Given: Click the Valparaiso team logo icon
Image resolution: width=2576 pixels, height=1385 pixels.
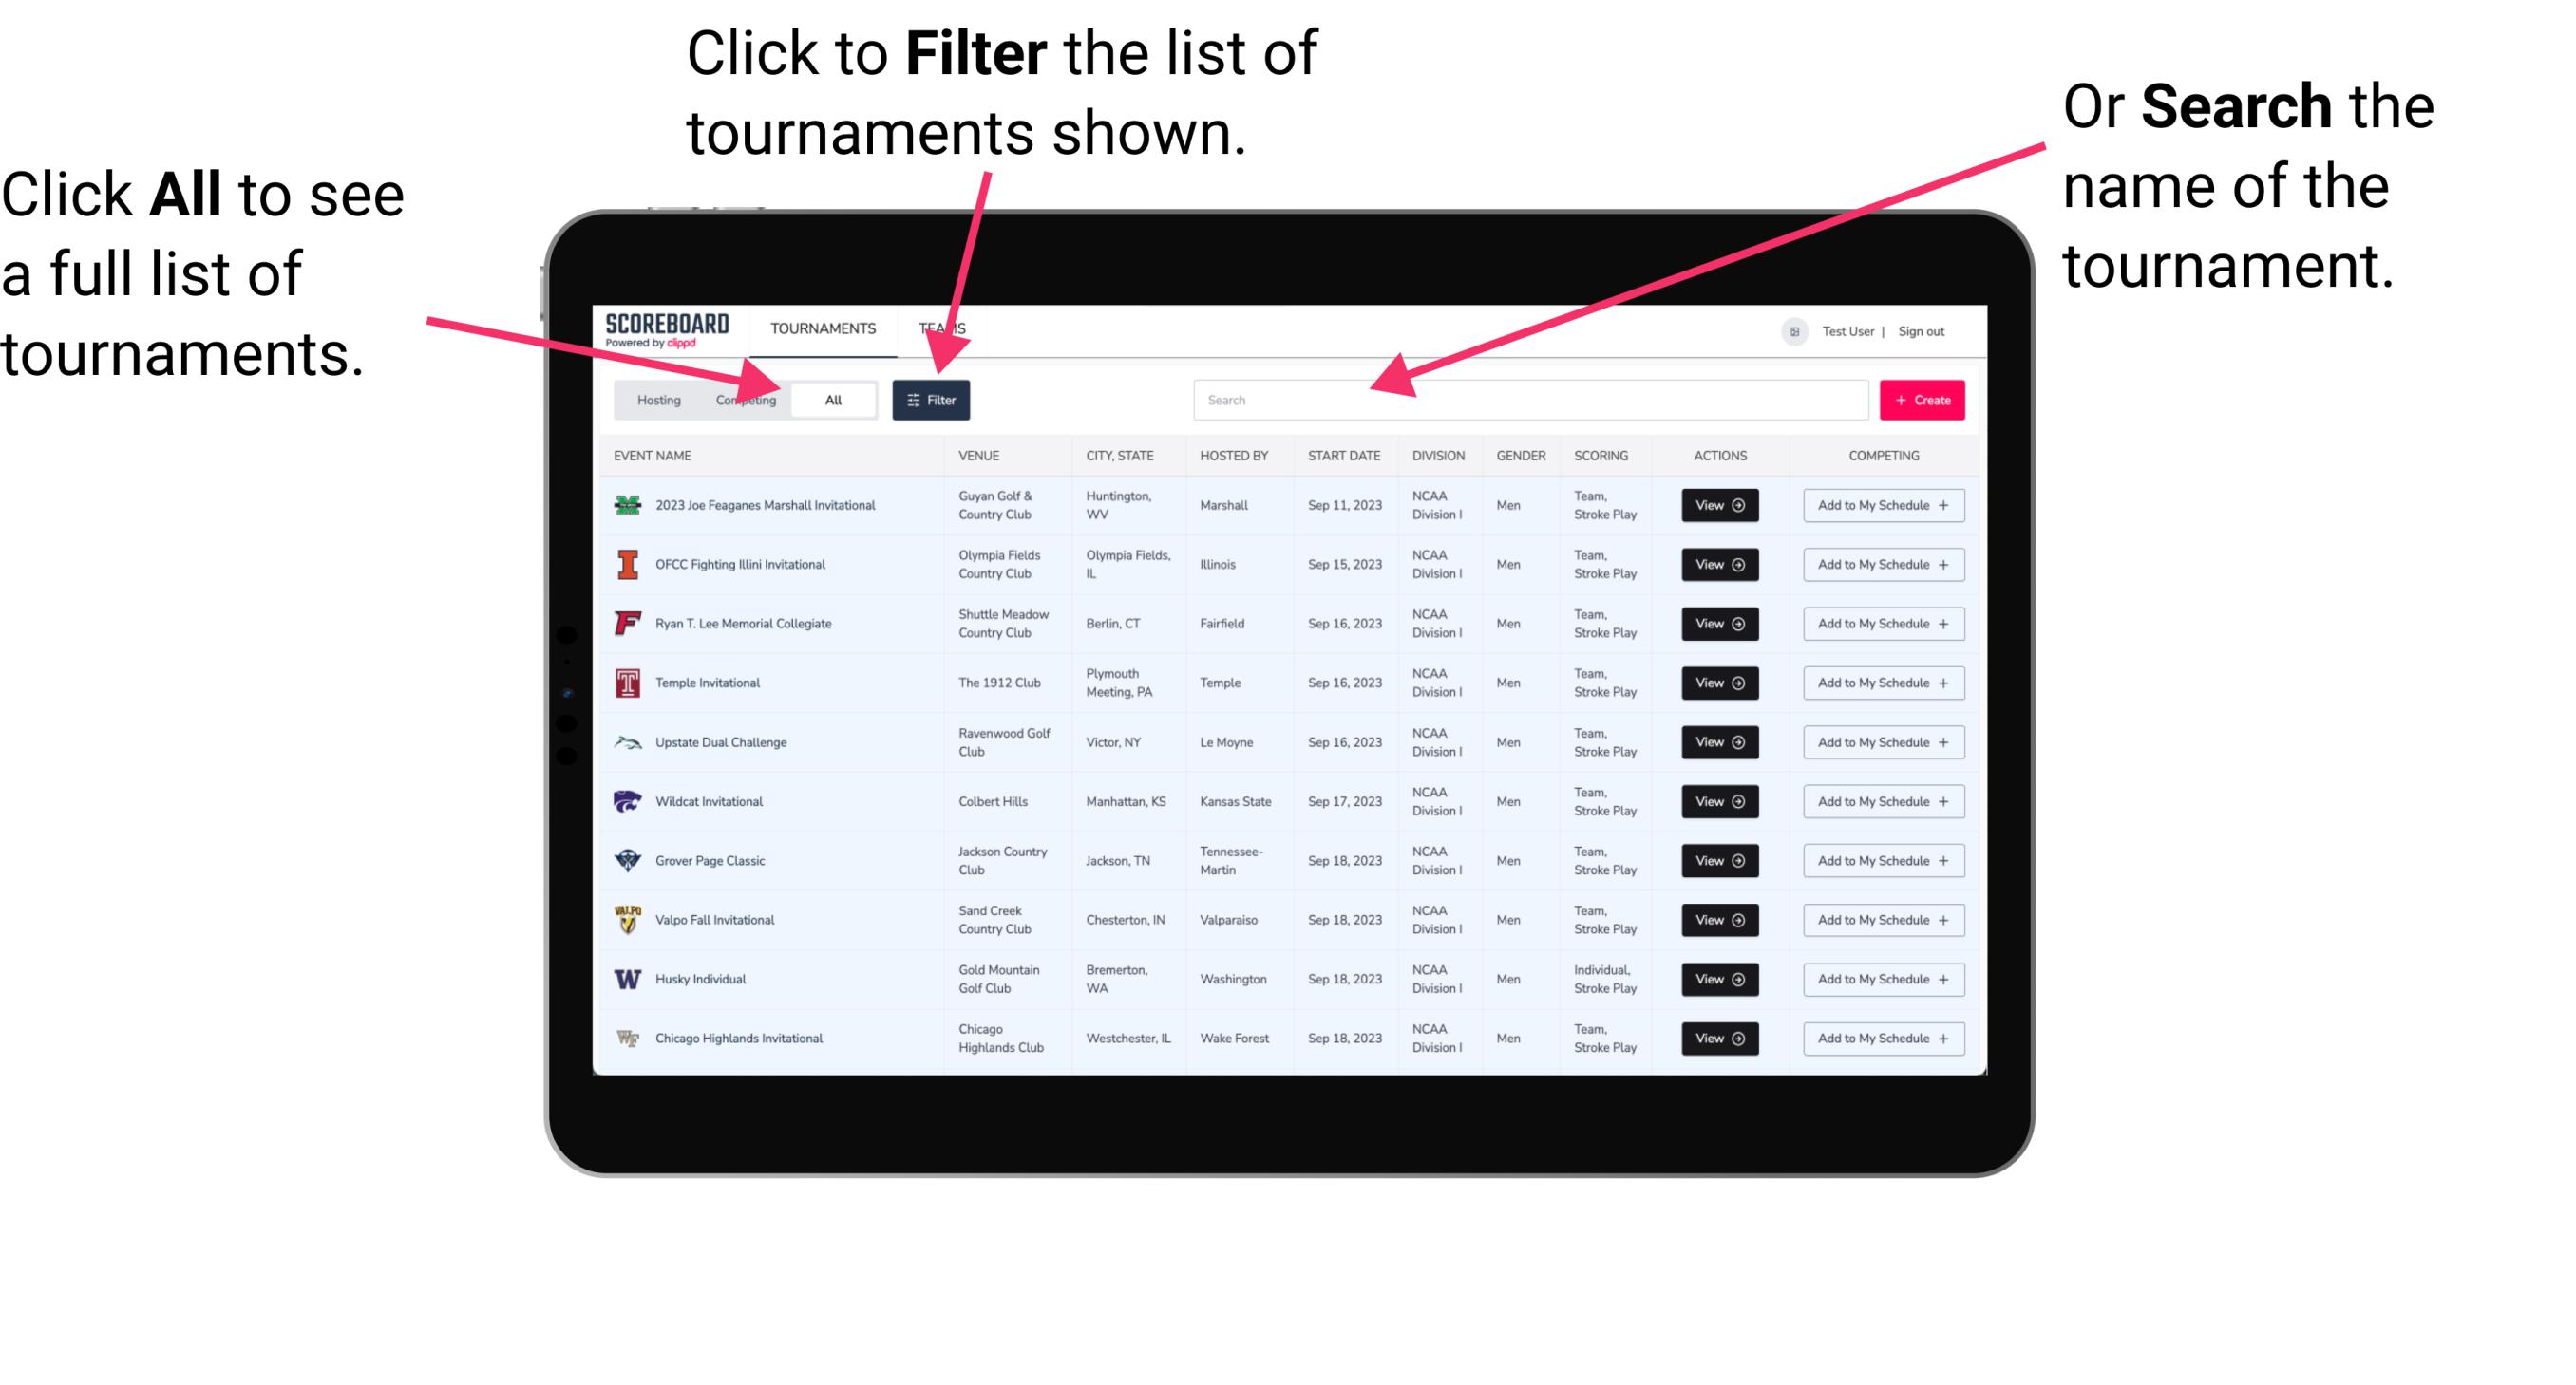Looking at the screenshot, I should [x=630, y=919].
